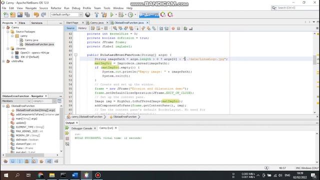Image resolution: width=320 pixels, height=180 pixels.
Task: Click the Clean and Build Project icon
Action: click(x=104, y=14)
